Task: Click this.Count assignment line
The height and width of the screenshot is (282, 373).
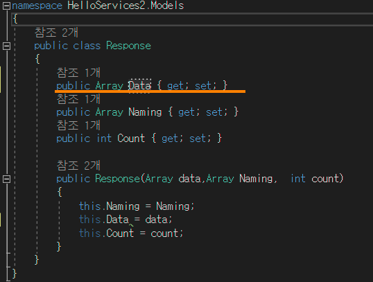Action: [x=131, y=233]
